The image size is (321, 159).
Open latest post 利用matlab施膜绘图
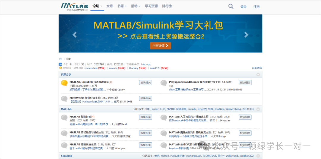(90, 124)
